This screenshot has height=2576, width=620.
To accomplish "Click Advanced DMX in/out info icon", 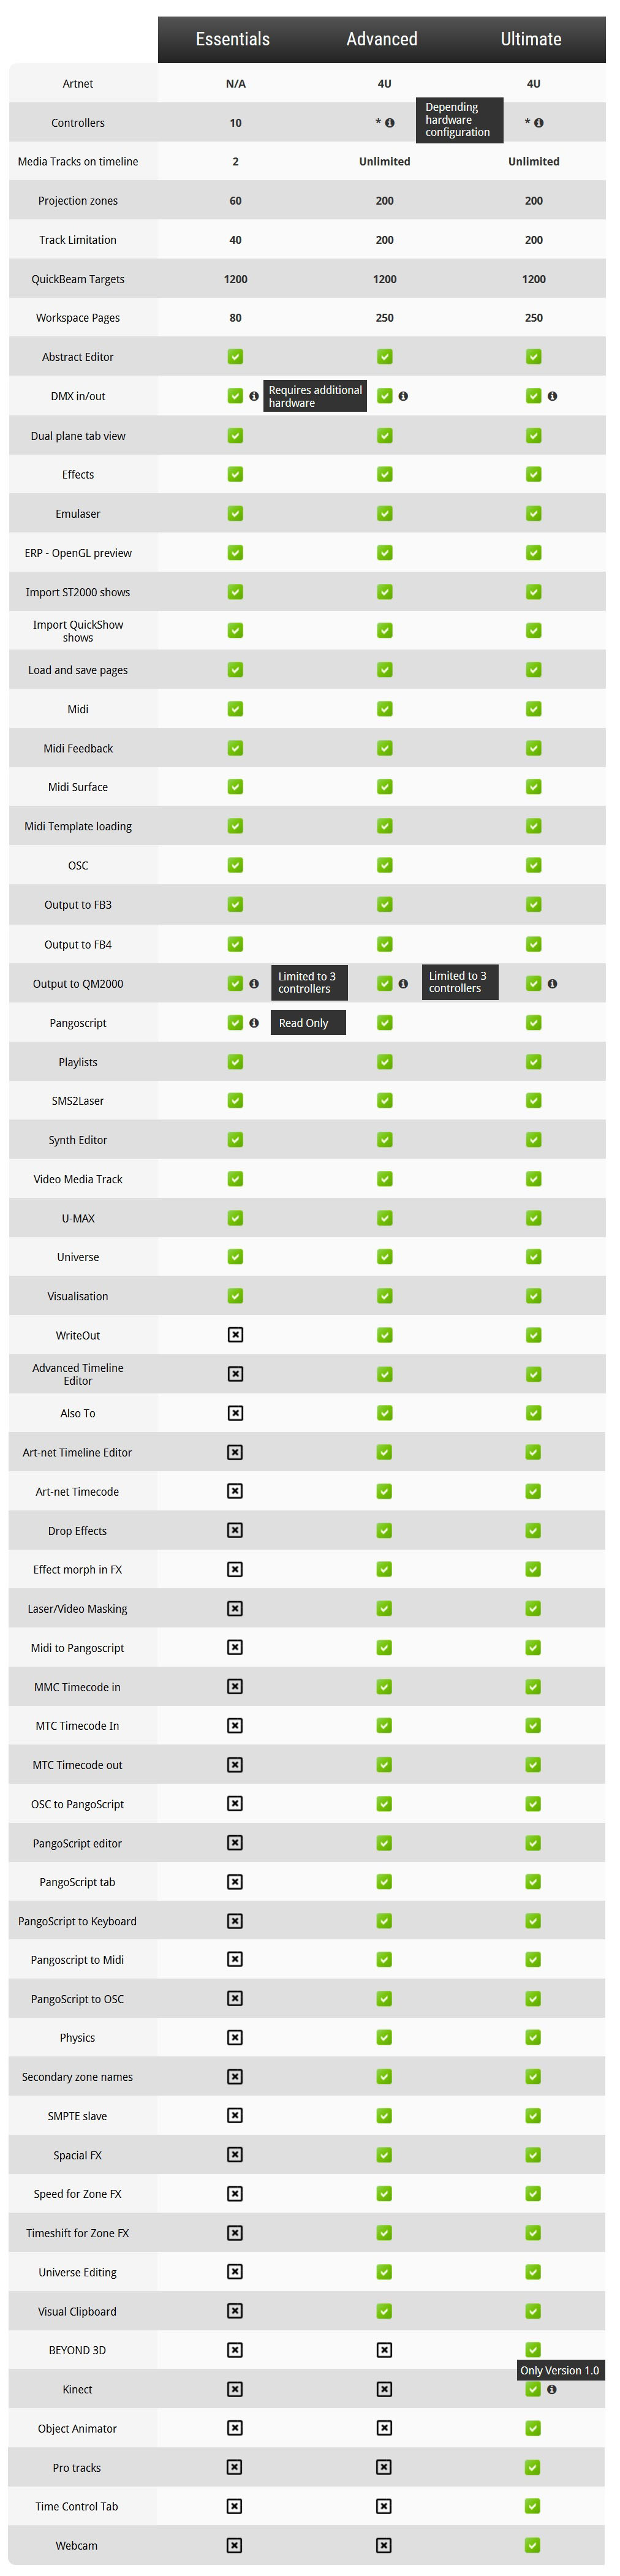I will (403, 396).
